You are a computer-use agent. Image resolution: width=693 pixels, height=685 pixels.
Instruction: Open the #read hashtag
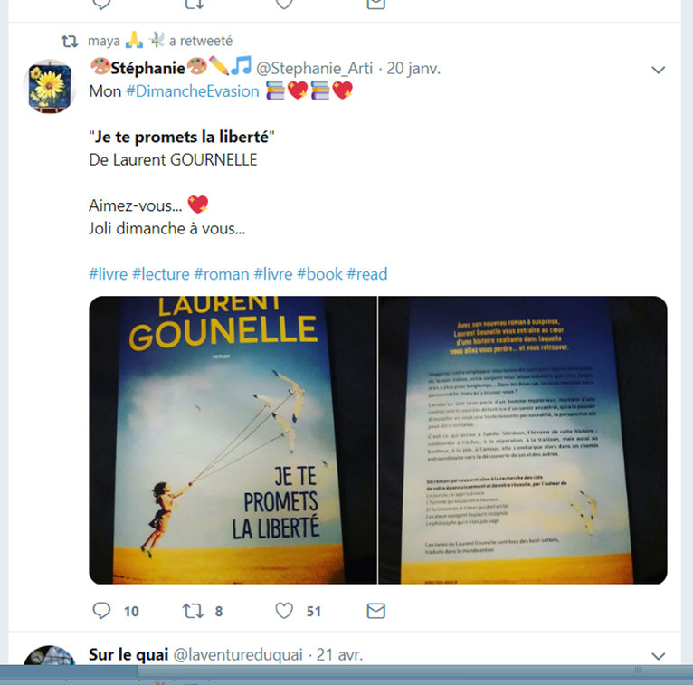[x=367, y=274]
